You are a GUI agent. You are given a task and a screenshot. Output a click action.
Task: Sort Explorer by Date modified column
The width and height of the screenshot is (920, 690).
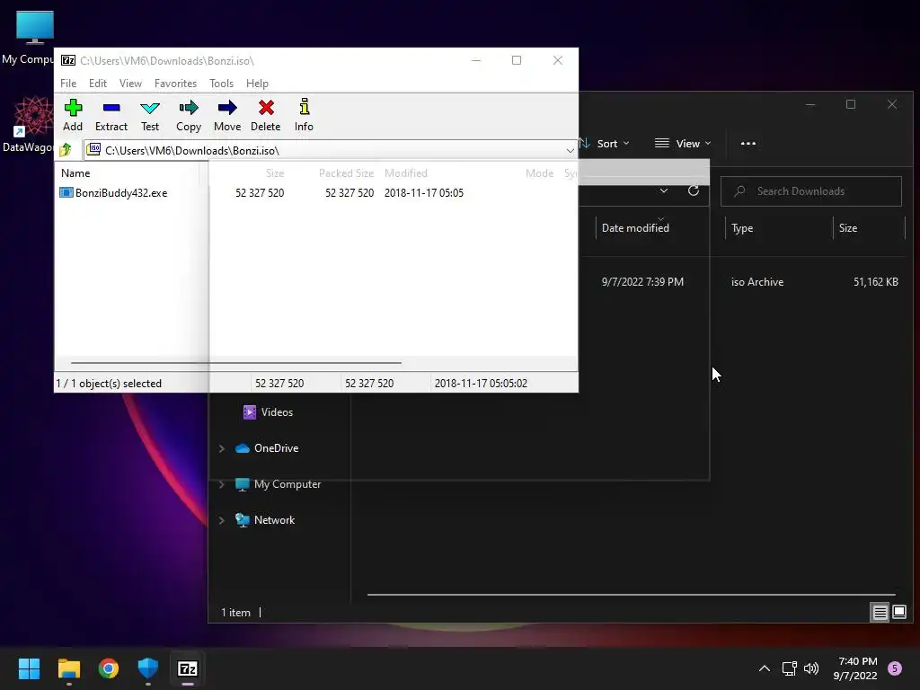(635, 227)
